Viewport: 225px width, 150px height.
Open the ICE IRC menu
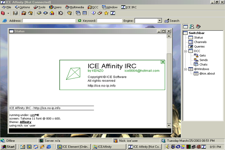pyautogui.click(x=129, y=7)
